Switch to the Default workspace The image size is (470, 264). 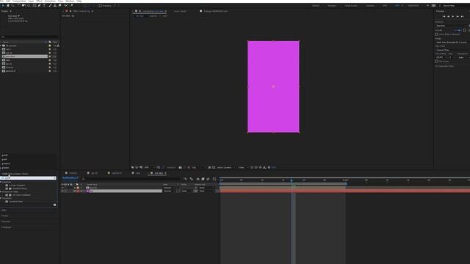tap(316, 6)
